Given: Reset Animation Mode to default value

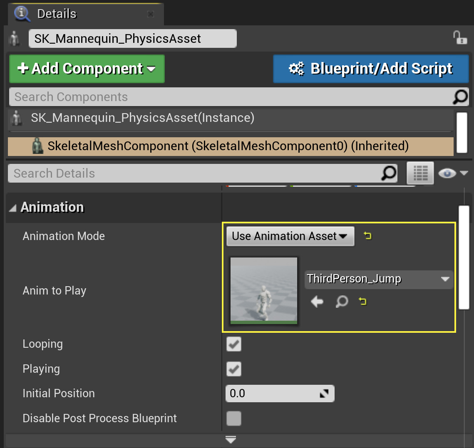Looking at the screenshot, I should pos(367,236).
